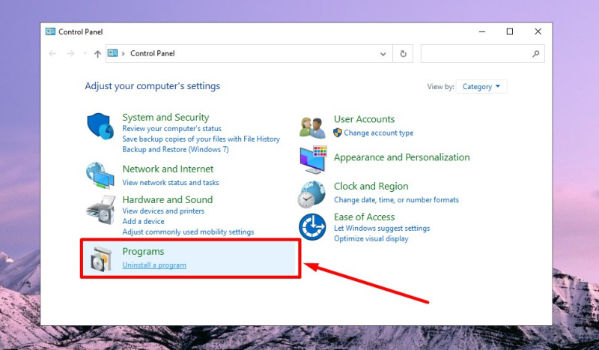Click the System and Security shield icon
Viewport: 599px width, 350px height.
click(100, 126)
